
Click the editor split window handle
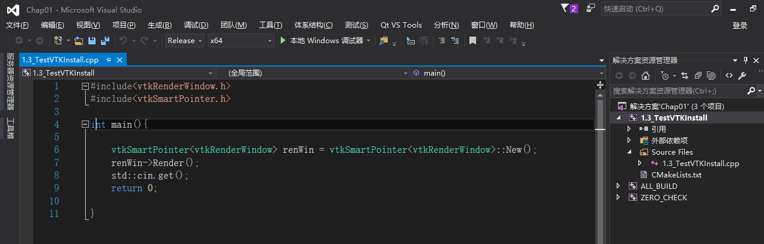point(600,86)
